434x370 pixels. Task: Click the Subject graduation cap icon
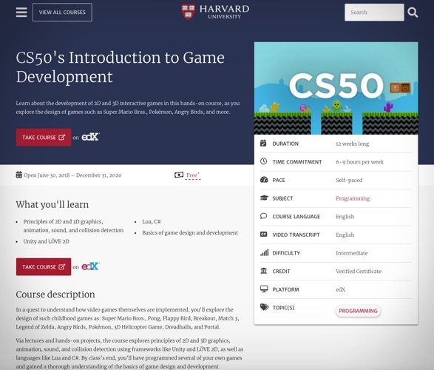click(264, 198)
